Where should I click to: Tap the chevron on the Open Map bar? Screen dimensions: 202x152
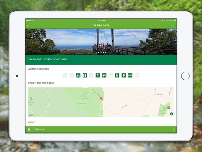173,130
